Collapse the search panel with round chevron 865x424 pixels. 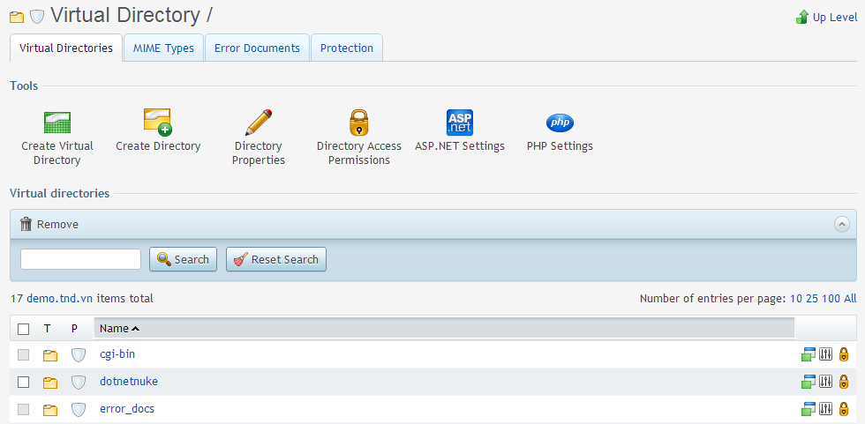coord(842,224)
